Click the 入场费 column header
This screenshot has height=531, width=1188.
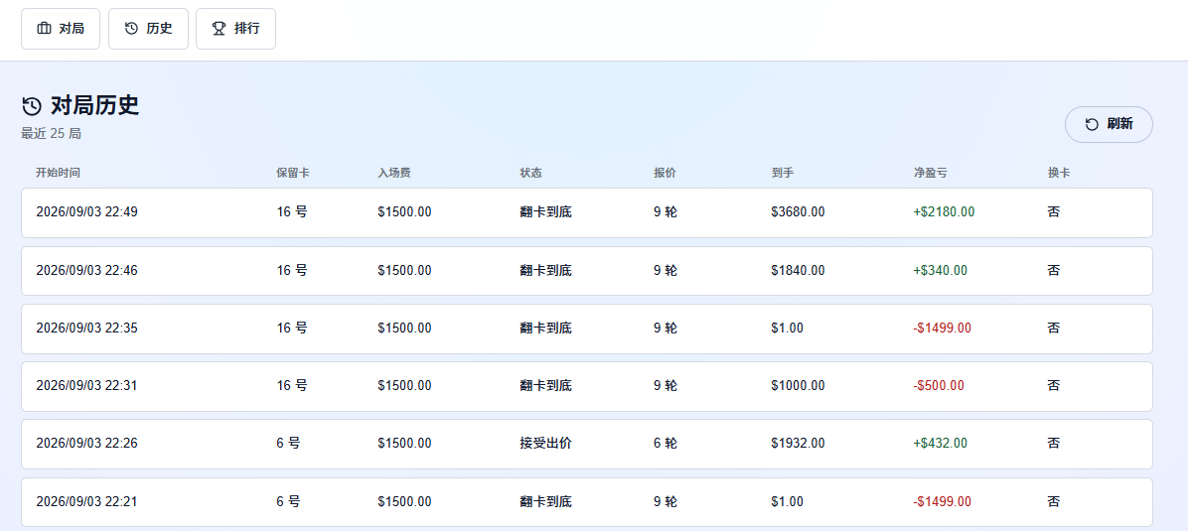(394, 173)
